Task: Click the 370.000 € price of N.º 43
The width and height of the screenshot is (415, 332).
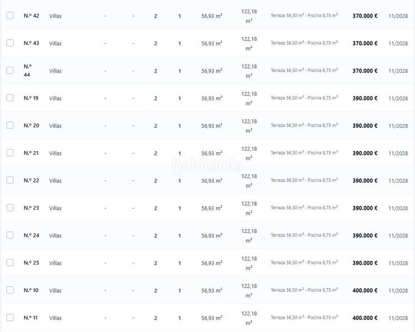Action: (365, 43)
